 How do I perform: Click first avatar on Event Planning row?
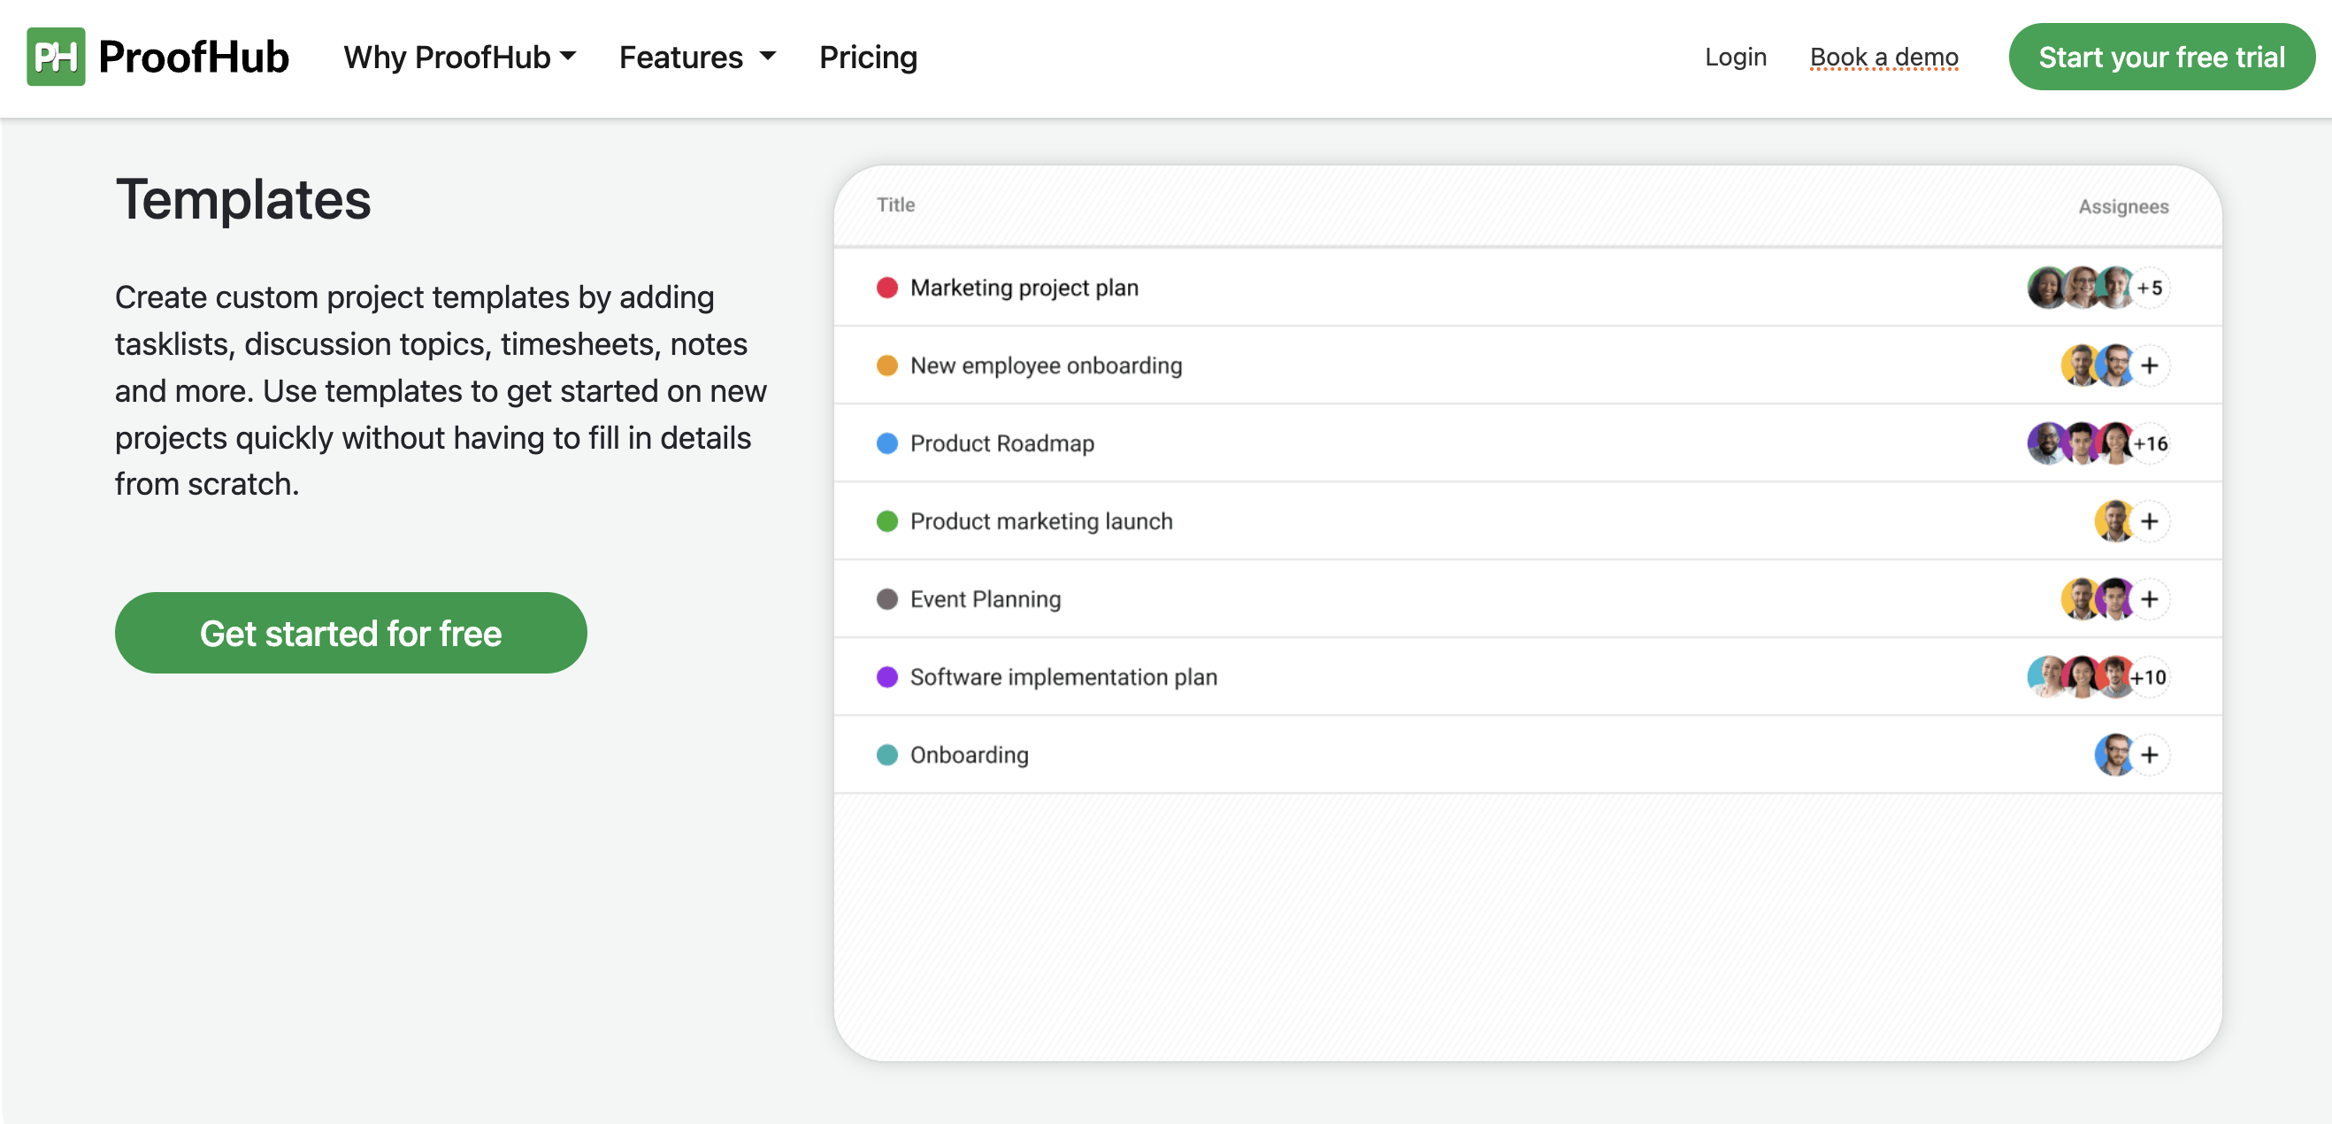tap(2081, 599)
